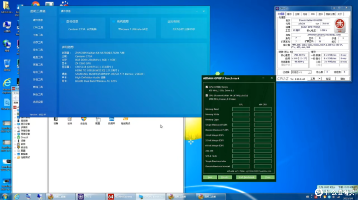Click the 验证 button in CPU-Z
This screenshot has height=200, width=358.
[x=328, y=79]
